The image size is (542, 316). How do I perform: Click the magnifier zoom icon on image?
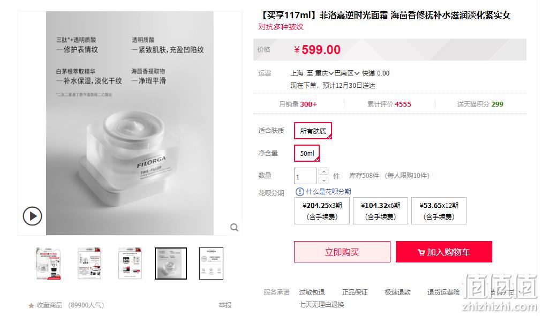click(235, 228)
